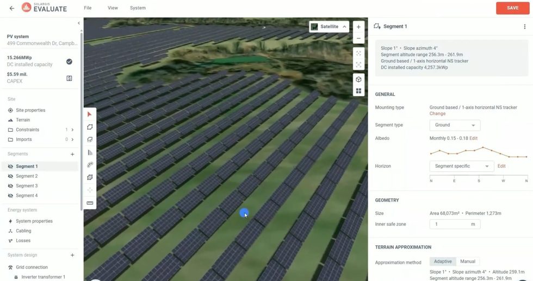Open the View menu
This screenshot has height=281, width=533.
click(113, 8)
